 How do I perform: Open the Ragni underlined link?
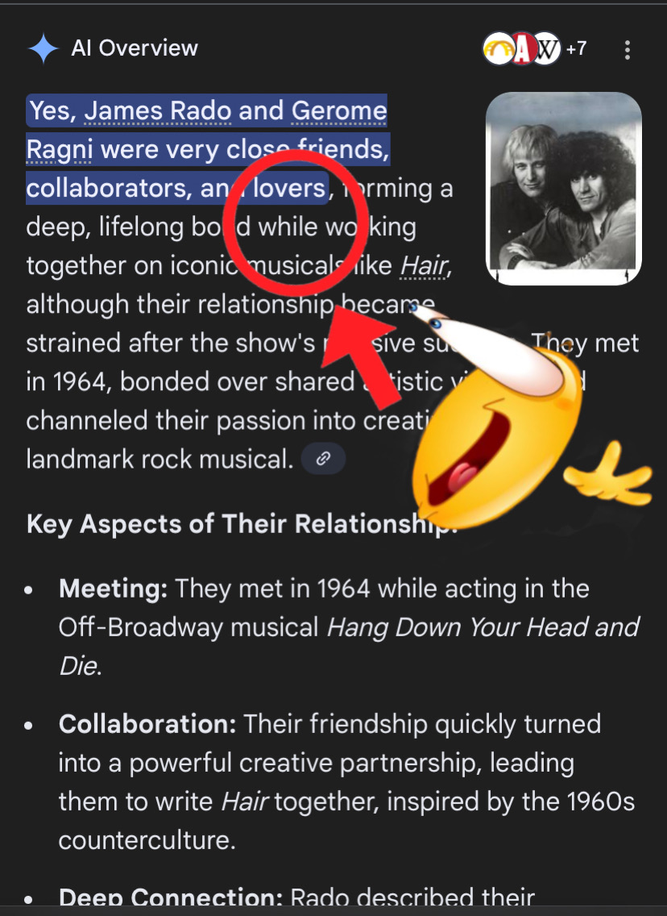59,150
